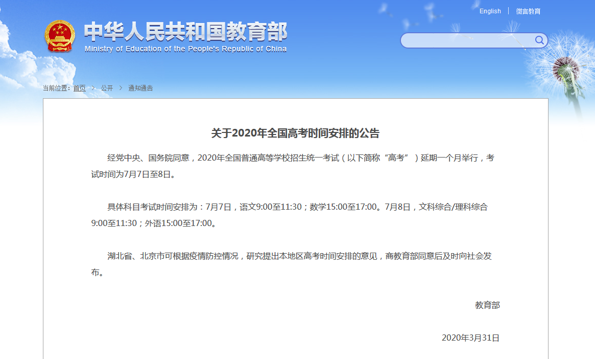The image size is (595, 359).
Task: Click the 中华人民共和国教育部 site title
Action: pos(185,32)
